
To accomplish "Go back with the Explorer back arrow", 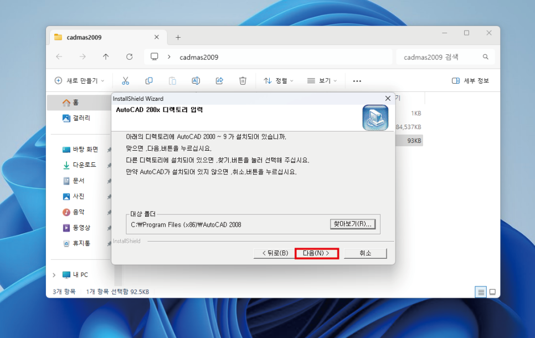I will pos(59,57).
